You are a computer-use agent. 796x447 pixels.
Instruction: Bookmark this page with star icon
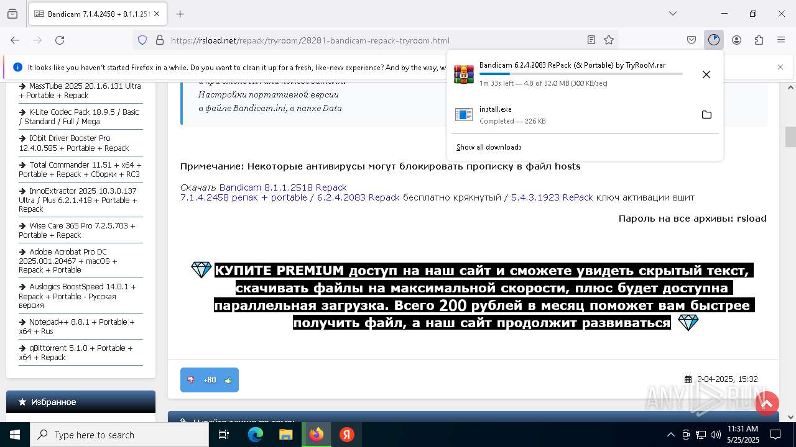609,40
